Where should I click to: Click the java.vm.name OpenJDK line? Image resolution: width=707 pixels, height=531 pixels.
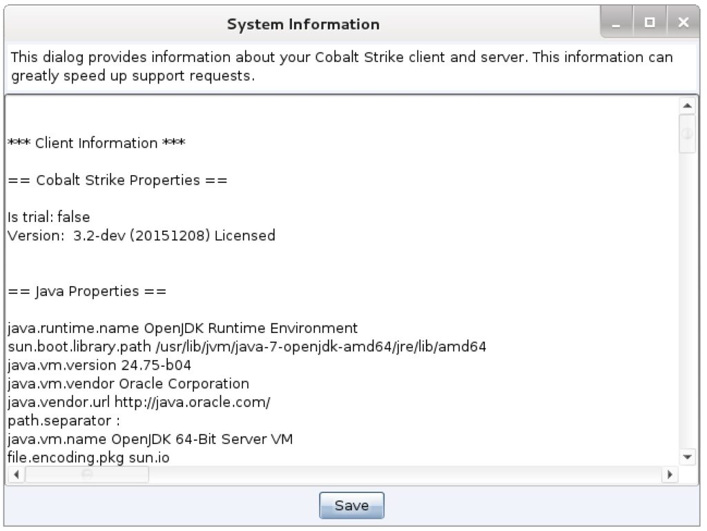click(151, 439)
